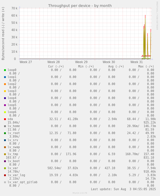160x196 pixels.
Task: Click the lv_home max value '146.73m'
Action: [x=150, y=126]
